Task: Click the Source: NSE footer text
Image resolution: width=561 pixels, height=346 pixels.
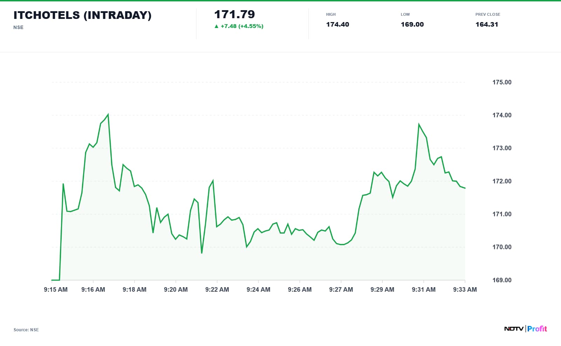Action: click(x=26, y=330)
